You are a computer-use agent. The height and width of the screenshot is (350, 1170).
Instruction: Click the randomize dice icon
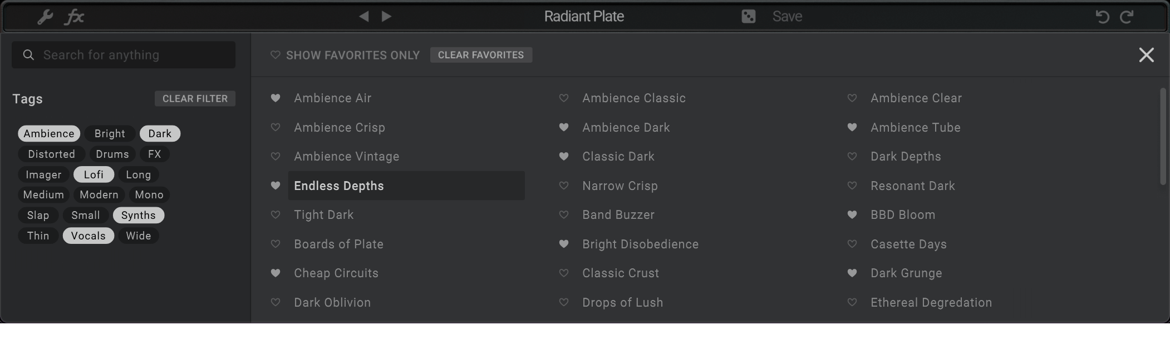point(749,17)
